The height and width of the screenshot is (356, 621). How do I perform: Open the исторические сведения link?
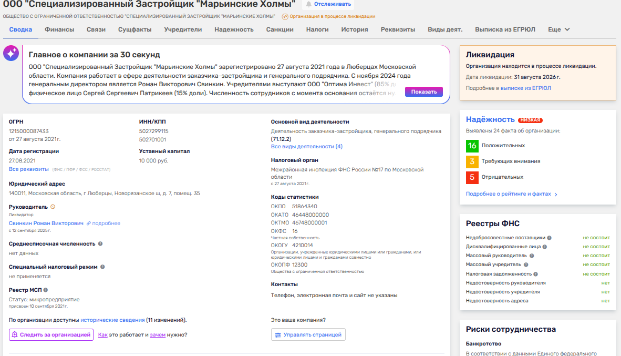112,320
